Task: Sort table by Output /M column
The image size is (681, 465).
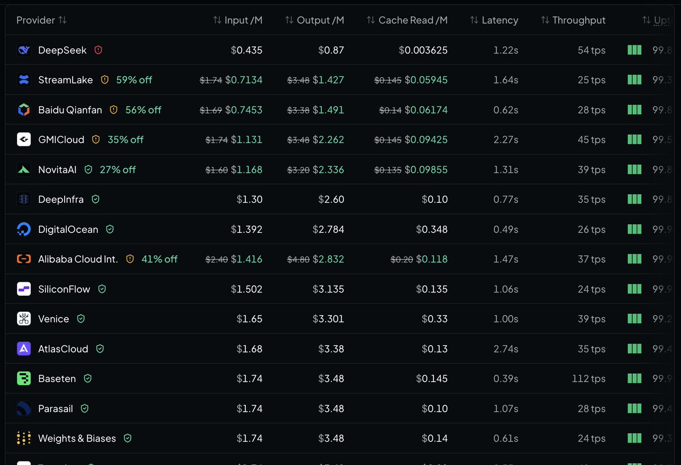Action: coord(314,20)
